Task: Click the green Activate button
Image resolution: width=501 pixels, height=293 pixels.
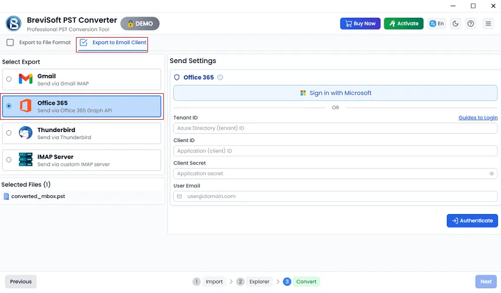Action: [x=404, y=24]
